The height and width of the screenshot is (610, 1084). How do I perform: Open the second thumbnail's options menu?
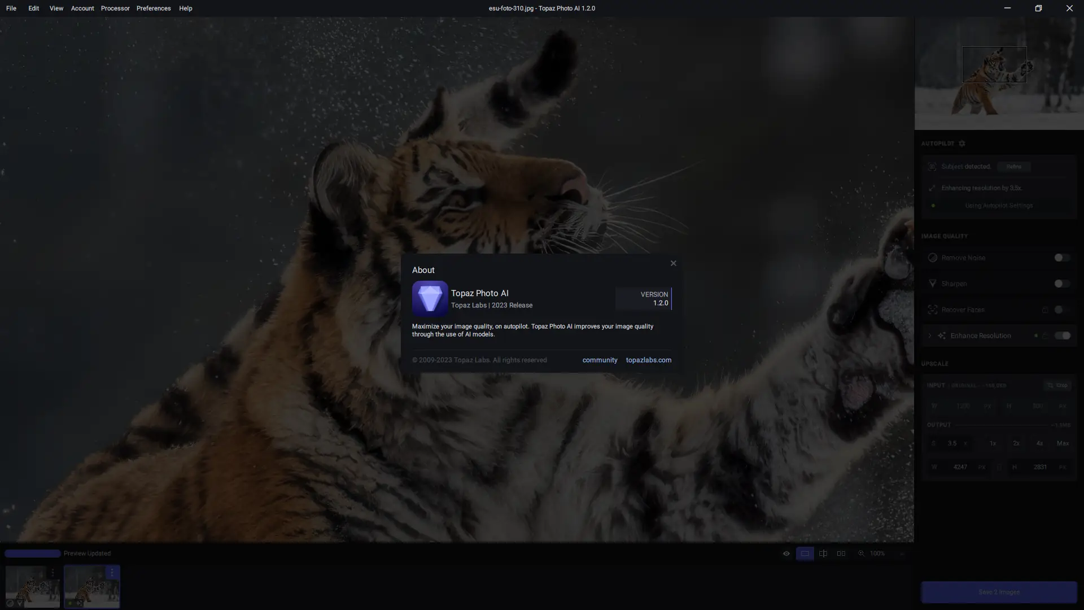(x=112, y=573)
